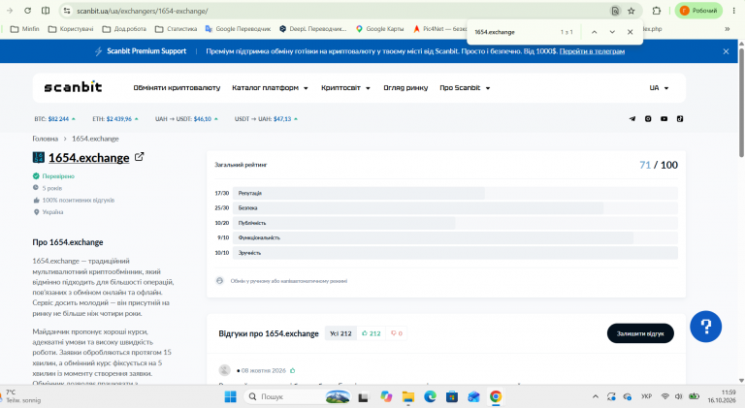Click the Chrome icon in the taskbar

[496, 396]
